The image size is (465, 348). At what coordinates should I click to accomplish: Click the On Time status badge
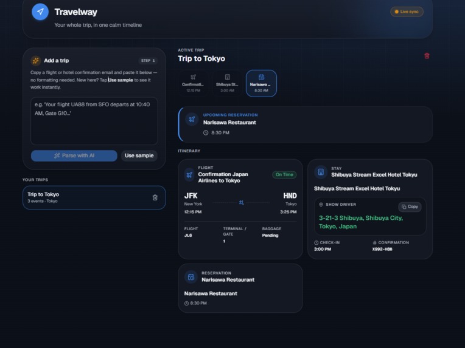pos(284,174)
